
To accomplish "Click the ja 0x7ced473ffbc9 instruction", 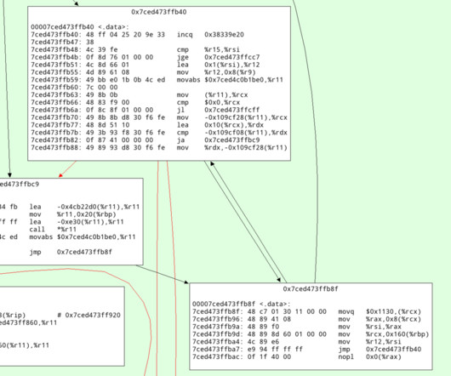I will pyautogui.click(x=146, y=140).
